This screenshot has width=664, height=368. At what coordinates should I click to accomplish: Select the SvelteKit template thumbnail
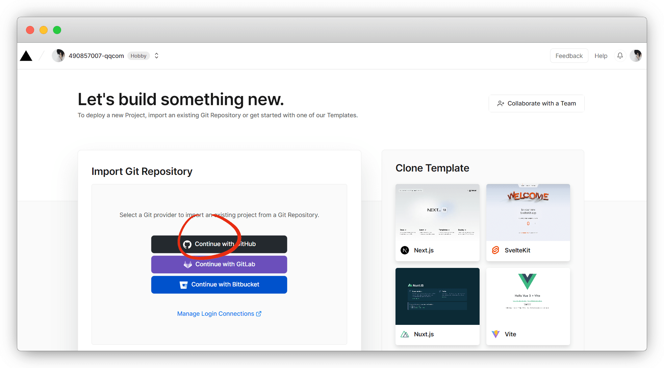[528, 212]
